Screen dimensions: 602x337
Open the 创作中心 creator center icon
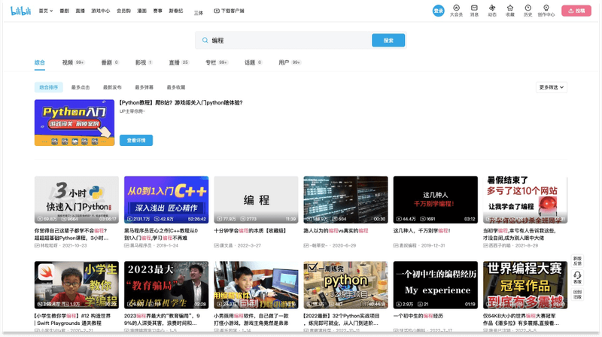(546, 11)
